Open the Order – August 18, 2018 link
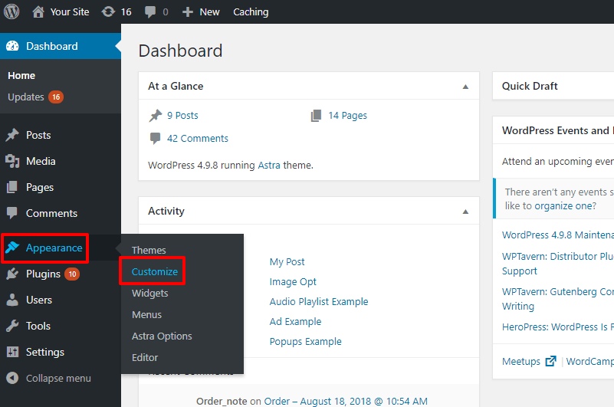614x407 pixels. click(x=346, y=401)
